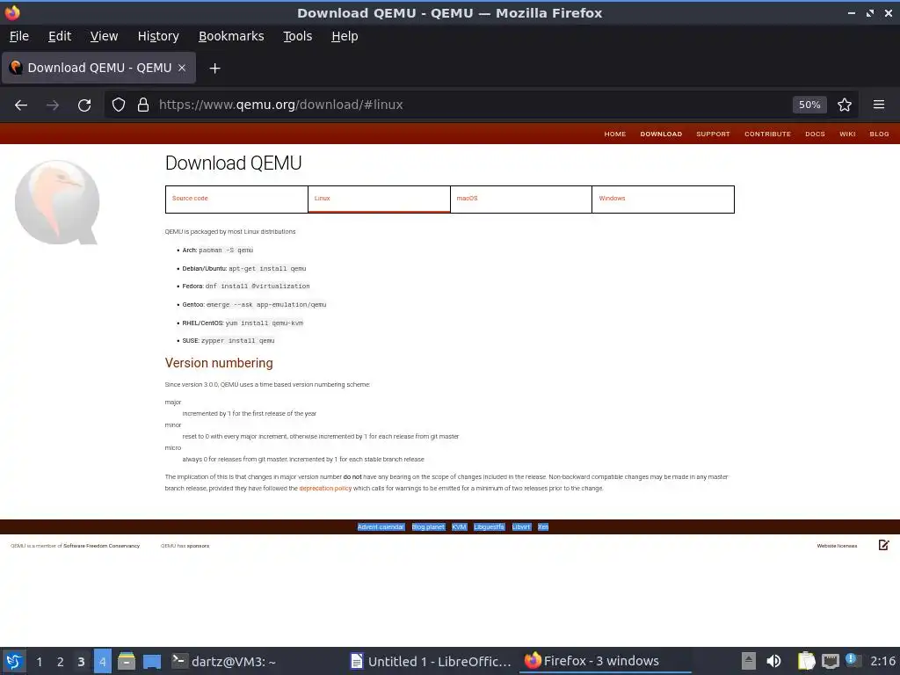Select the Windows download tab
Image resolution: width=900 pixels, height=675 pixels.
coord(663,200)
